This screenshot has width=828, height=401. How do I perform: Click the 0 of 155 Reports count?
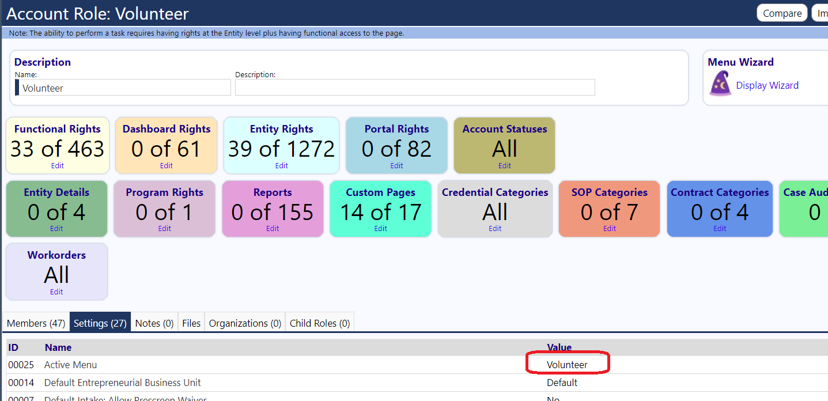coord(273,212)
